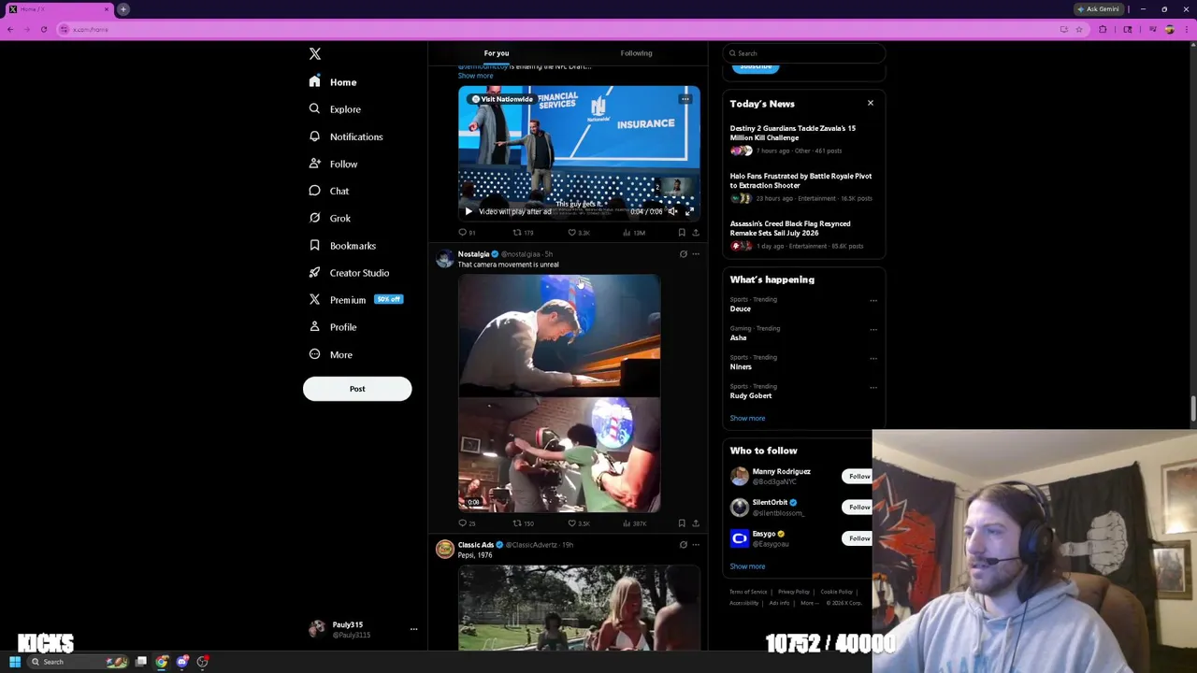Open the Pauly315 account menu
This screenshot has height=673, width=1197.
click(x=362, y=629)
